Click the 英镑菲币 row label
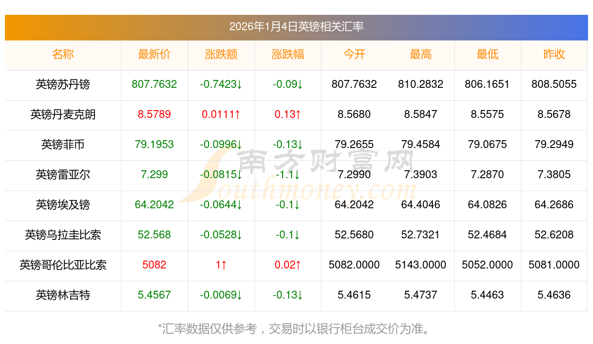This screenshot has height=344, width=593. click(x=63, y=145)
